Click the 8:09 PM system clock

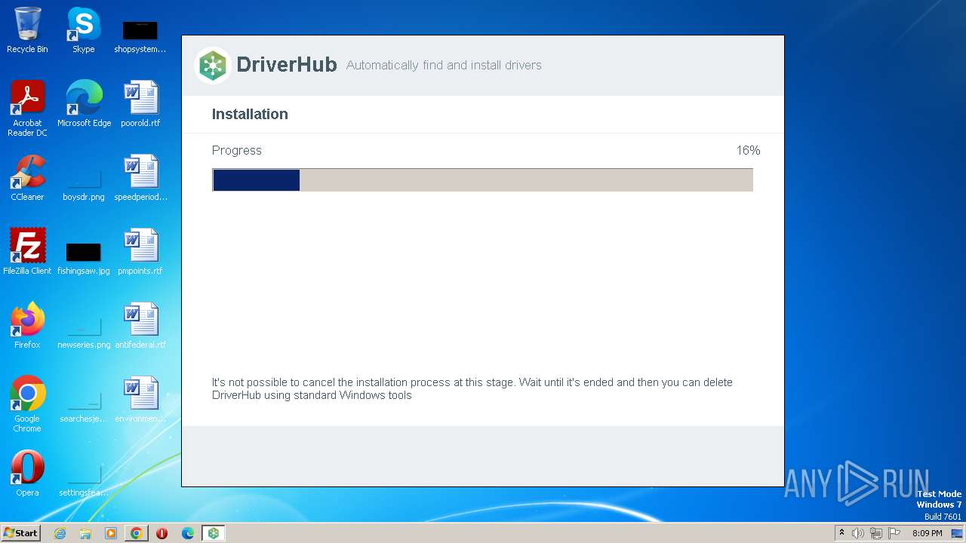click(927, 533)
